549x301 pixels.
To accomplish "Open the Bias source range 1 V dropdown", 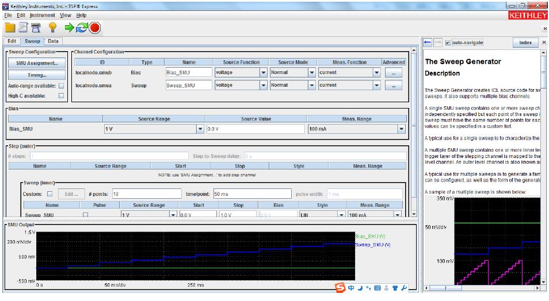I will (x=200, y=129).
